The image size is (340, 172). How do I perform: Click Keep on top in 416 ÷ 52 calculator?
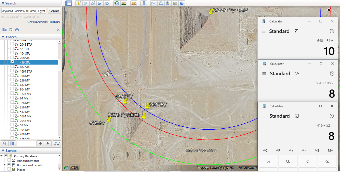pos(296,116)
